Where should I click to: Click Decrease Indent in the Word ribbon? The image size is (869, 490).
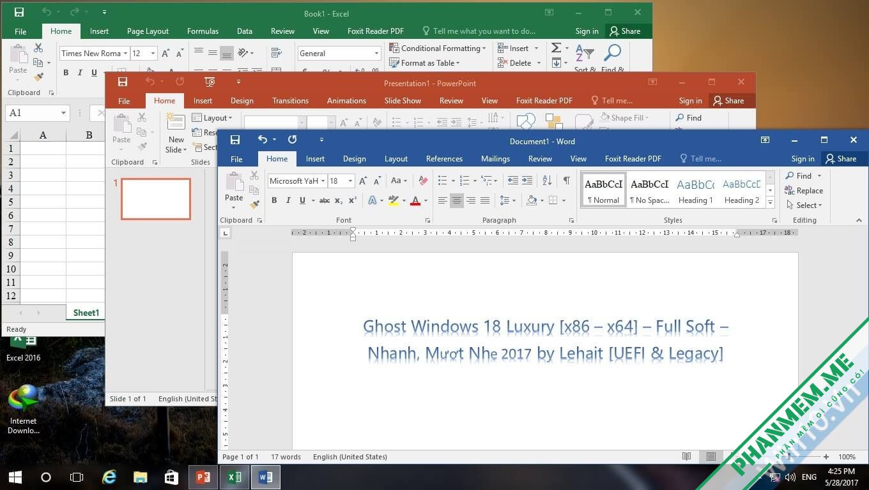point(512,181)
